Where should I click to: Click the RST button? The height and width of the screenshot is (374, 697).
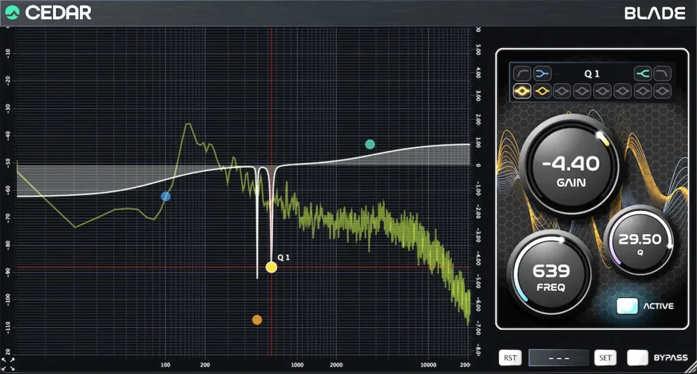(x=510, y=358)
